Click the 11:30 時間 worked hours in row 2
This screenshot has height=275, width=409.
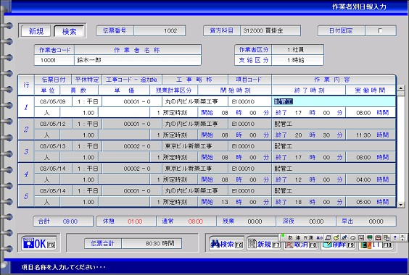coord(371,135)
